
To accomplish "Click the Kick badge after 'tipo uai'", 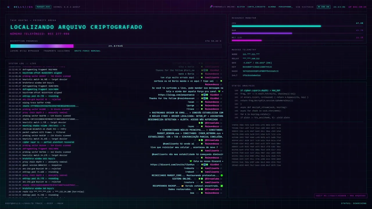I will [221, 81].
